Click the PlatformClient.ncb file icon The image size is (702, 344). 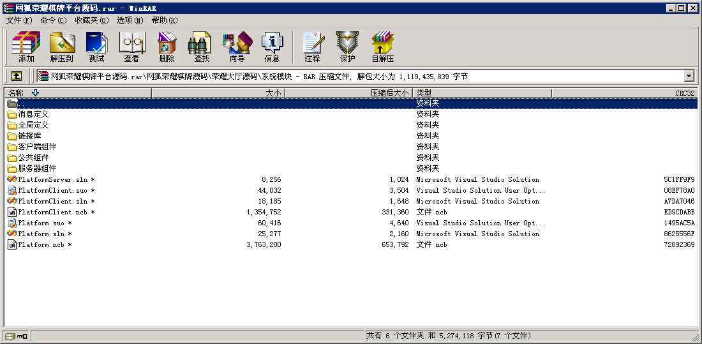coord(12,212)
